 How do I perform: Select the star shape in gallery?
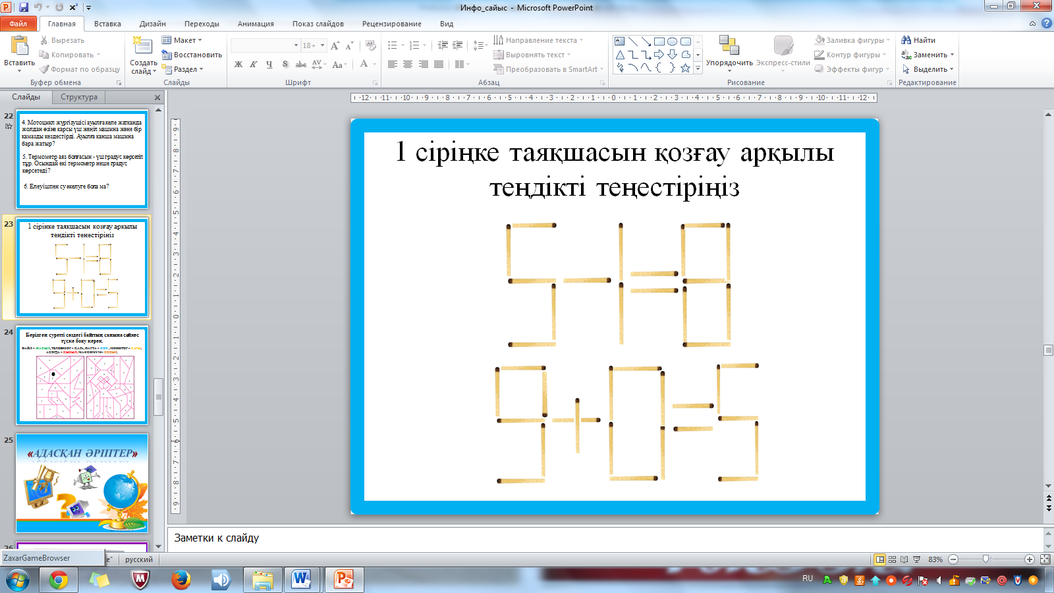(685, 68)
